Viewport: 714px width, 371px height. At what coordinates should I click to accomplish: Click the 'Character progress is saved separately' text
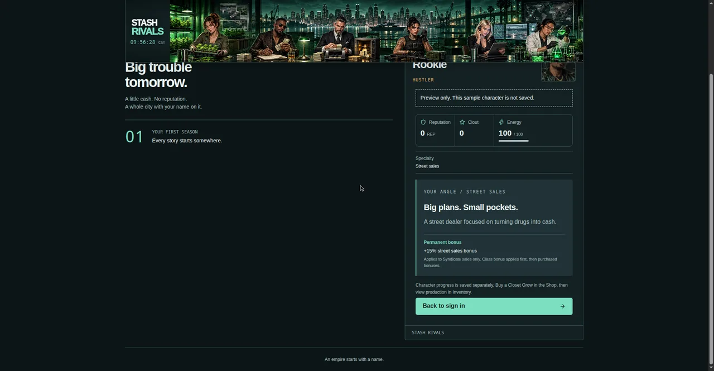pyautogui.click(x=491, y=288)
